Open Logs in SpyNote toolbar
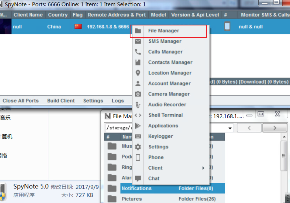The image size is (290, 203). pos(118,101)
